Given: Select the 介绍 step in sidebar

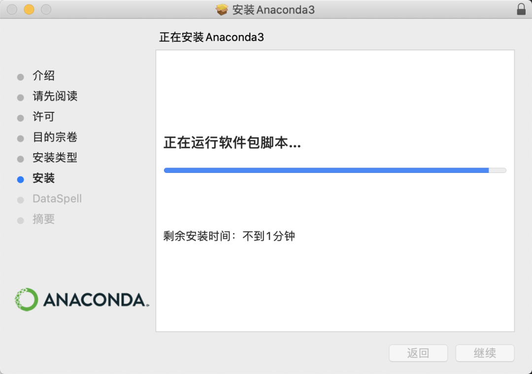Looking at the screenshot, I should [x=43, y=76].
